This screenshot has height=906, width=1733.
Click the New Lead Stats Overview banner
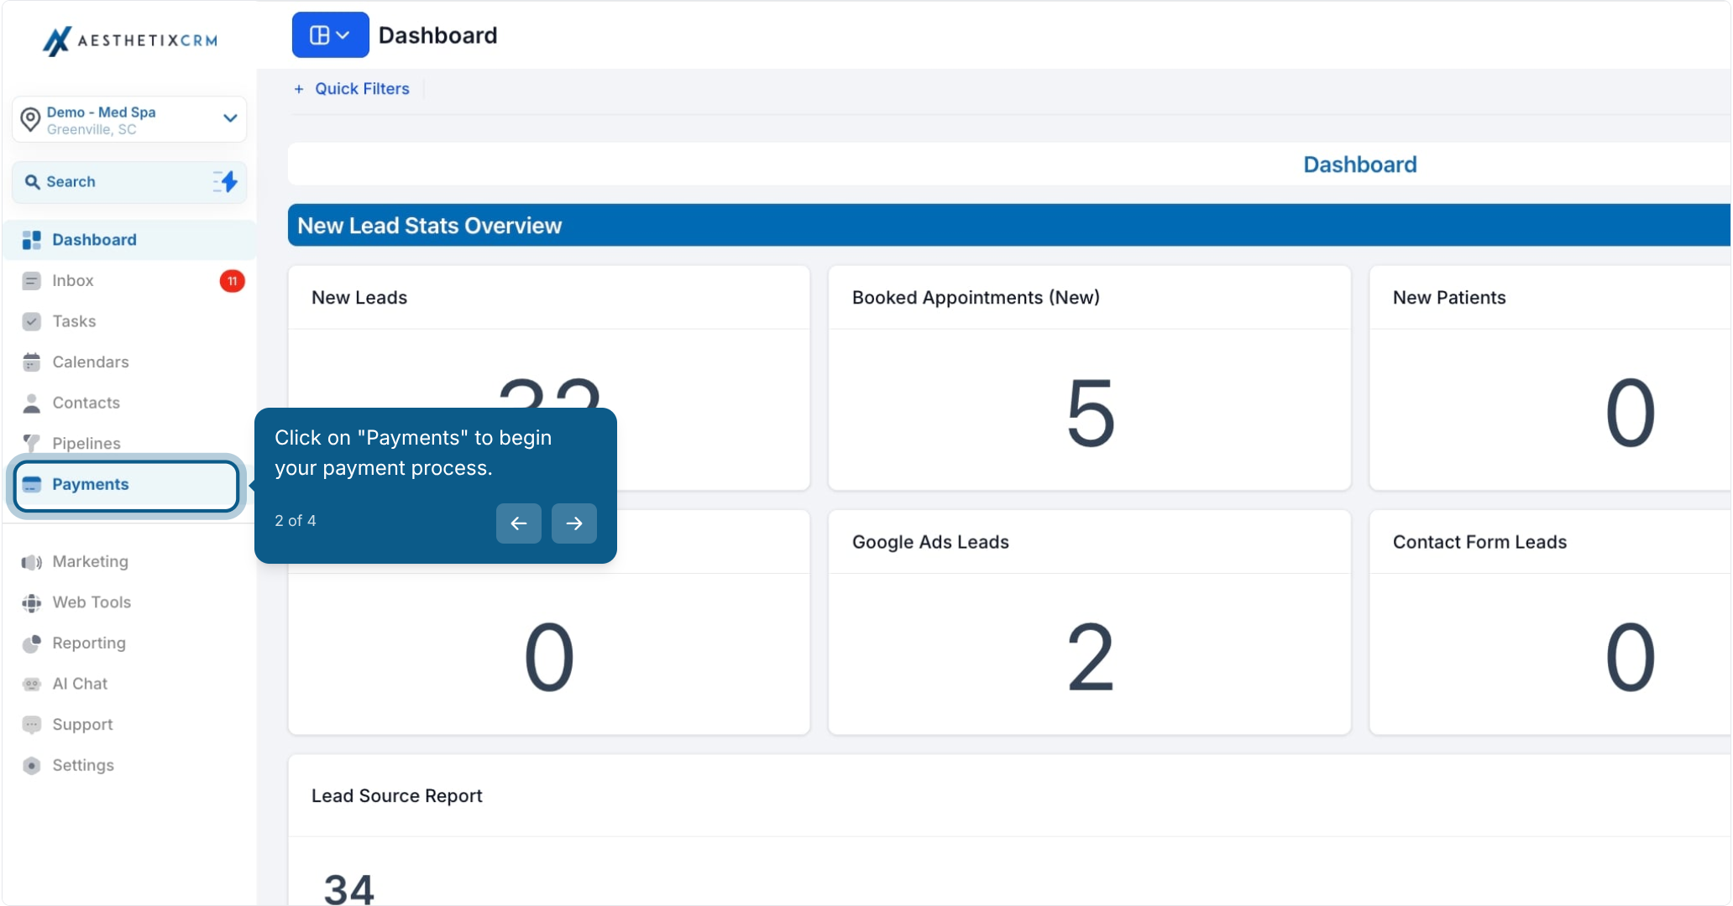(x=1009, y=225)
